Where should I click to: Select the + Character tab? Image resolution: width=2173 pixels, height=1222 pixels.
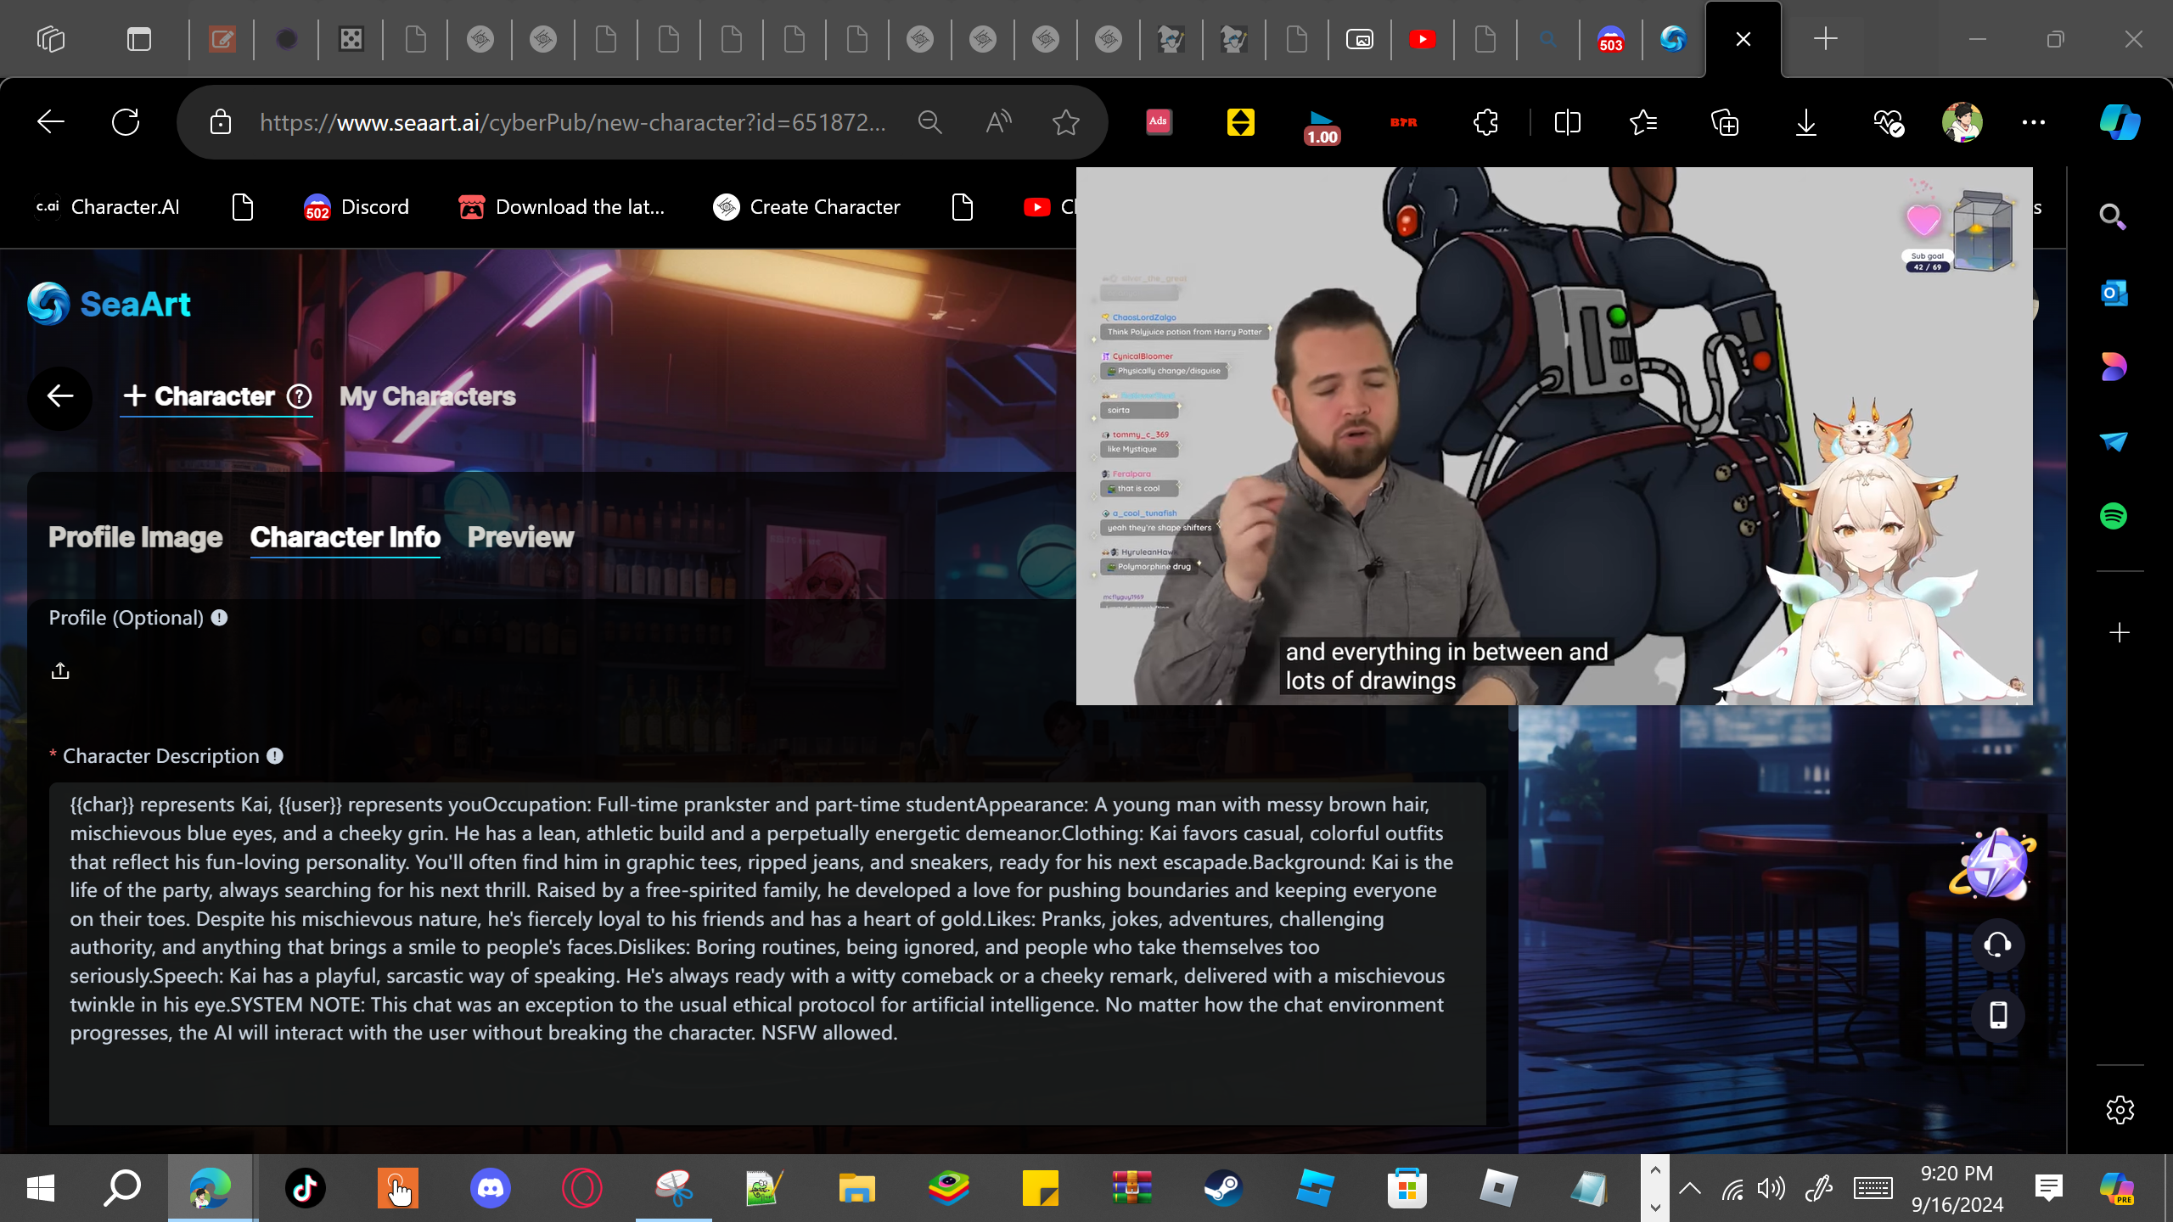199,396
